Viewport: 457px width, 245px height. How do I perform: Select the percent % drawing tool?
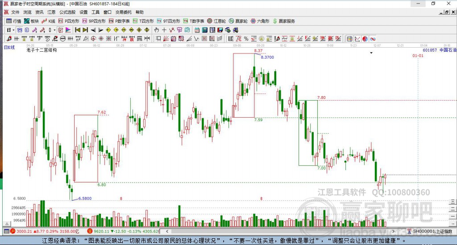[246, 39]
